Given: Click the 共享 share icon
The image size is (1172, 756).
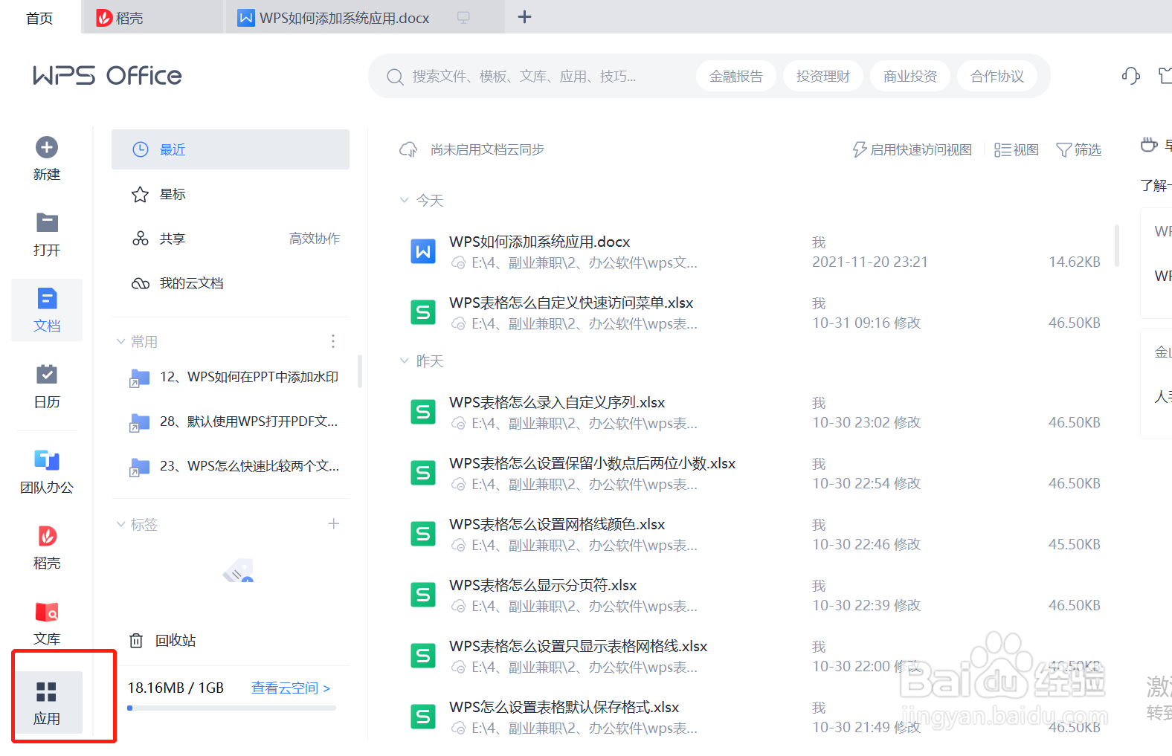Looking at the screenshot, I should coord(140,239).
